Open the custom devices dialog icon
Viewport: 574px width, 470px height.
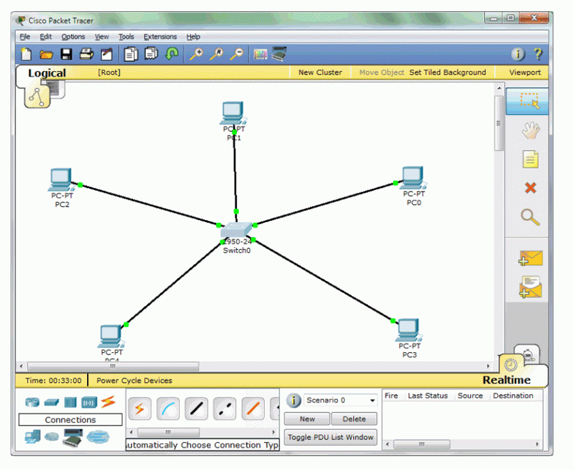(279, 54)
